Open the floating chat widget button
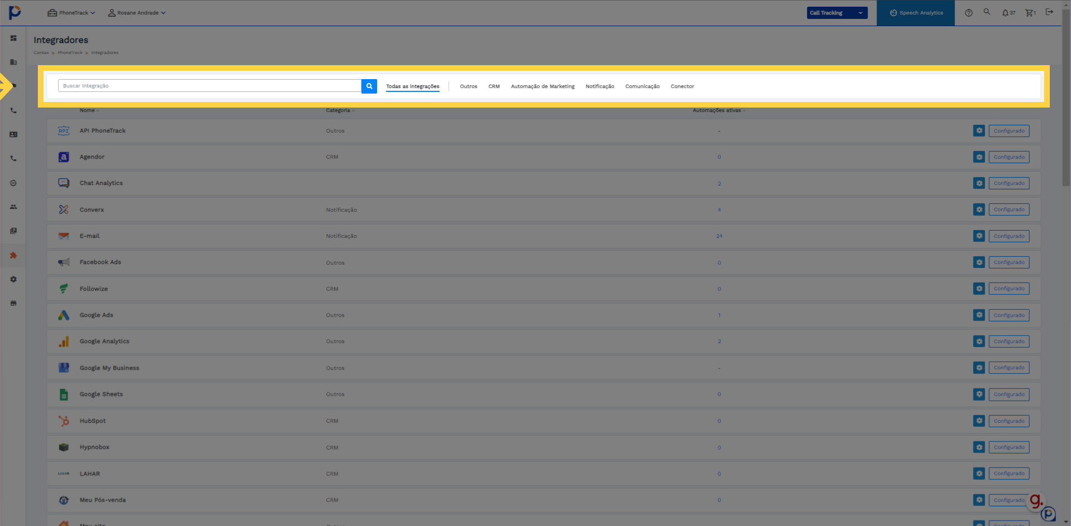Viewport: 1071px width, 526px height. (1048, 514)
